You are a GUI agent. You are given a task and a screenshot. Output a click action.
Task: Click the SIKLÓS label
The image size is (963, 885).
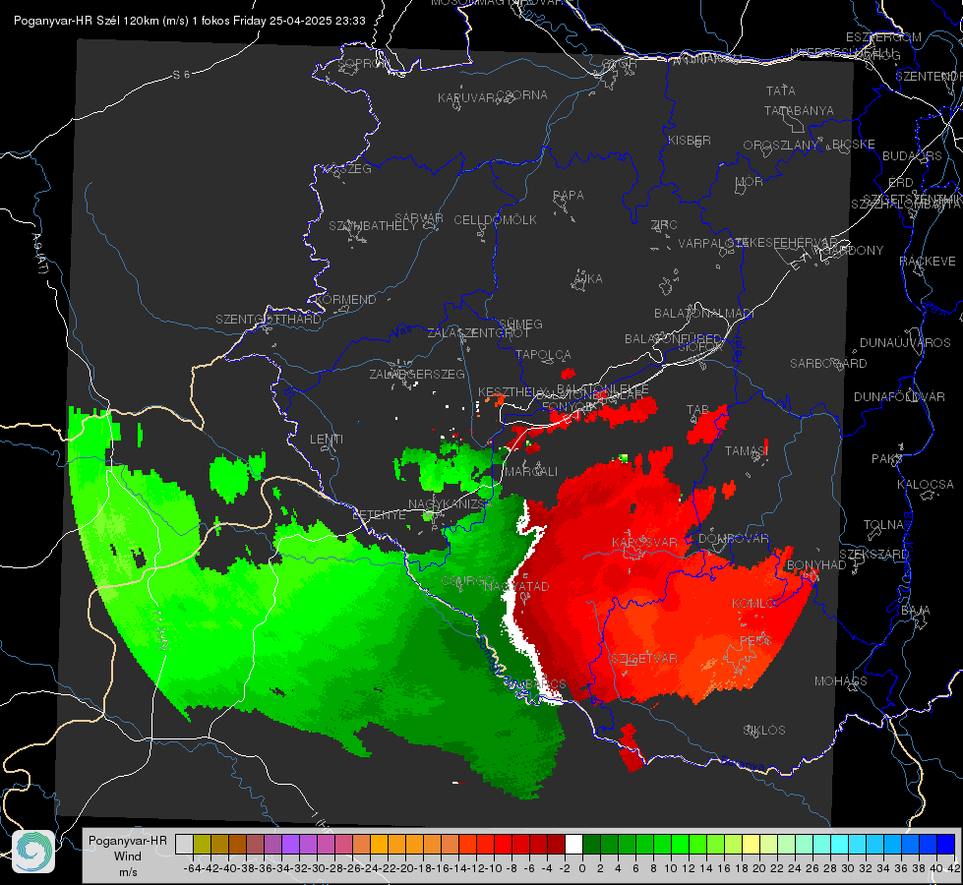pyautogui.click(x=764, y=731)
